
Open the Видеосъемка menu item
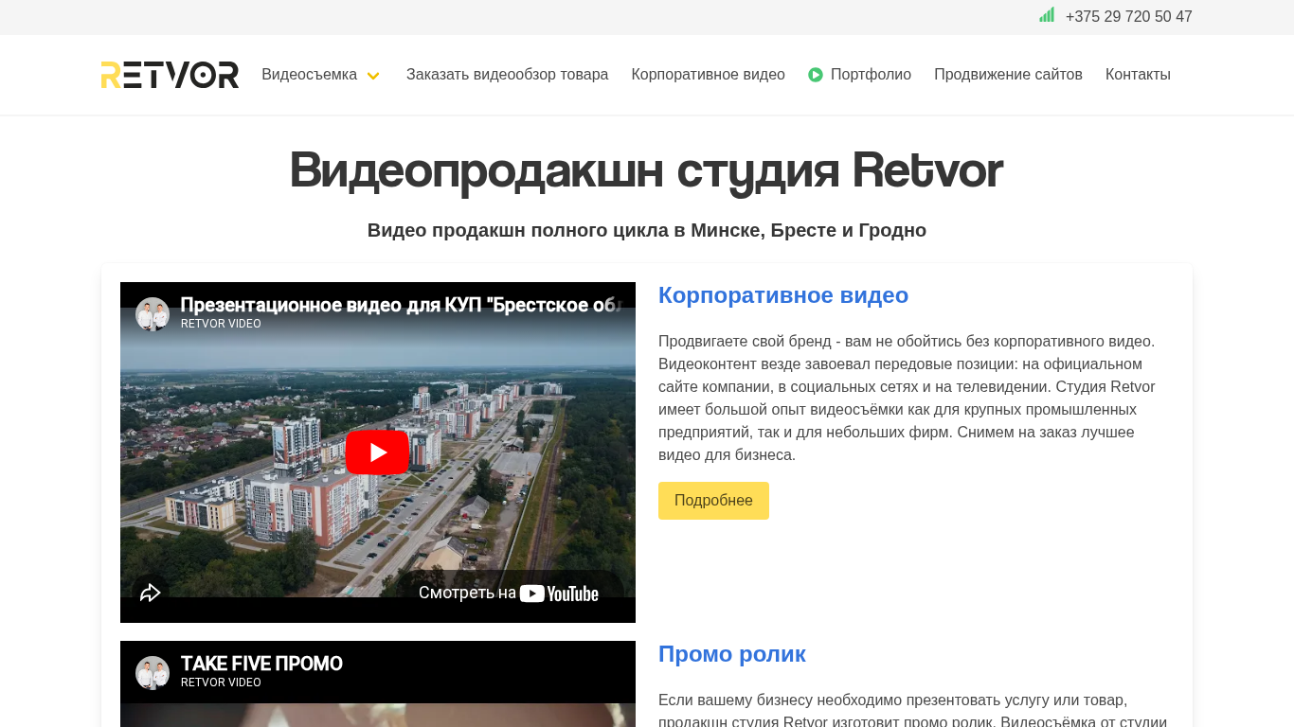310,75
